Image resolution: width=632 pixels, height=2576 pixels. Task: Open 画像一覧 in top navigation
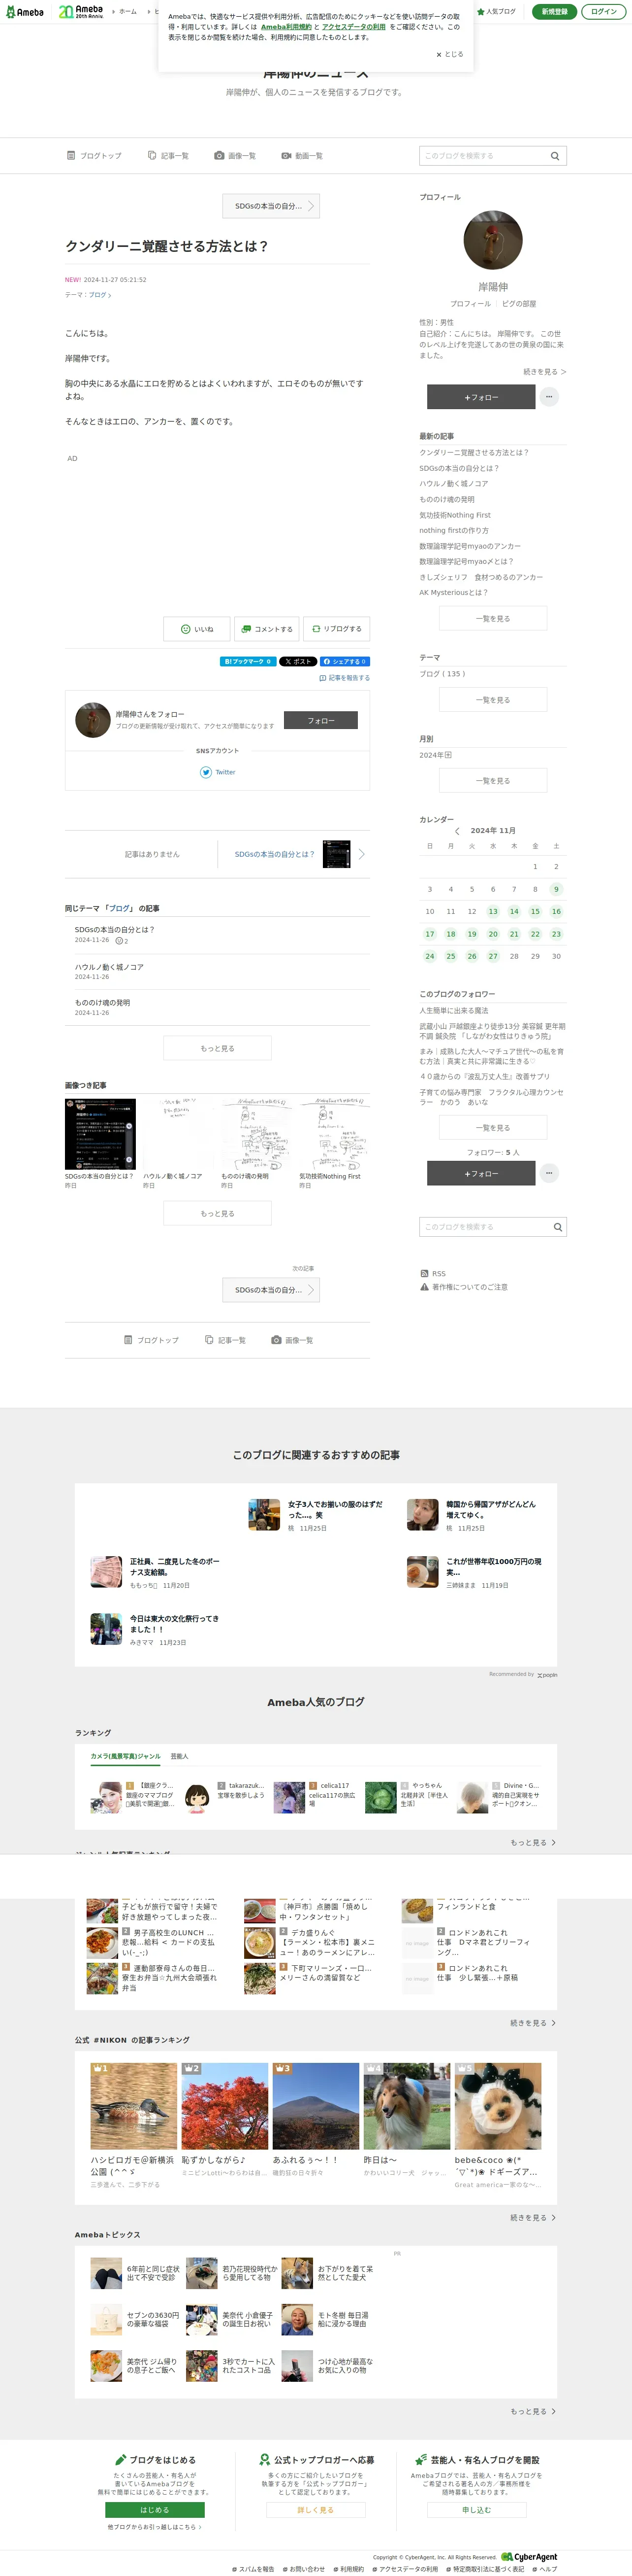(x=235, y=156)
